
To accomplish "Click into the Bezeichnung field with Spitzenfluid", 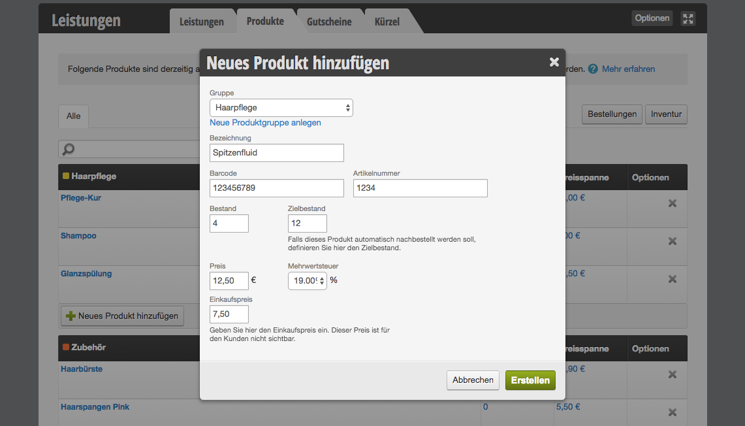I will coord(277,153).
